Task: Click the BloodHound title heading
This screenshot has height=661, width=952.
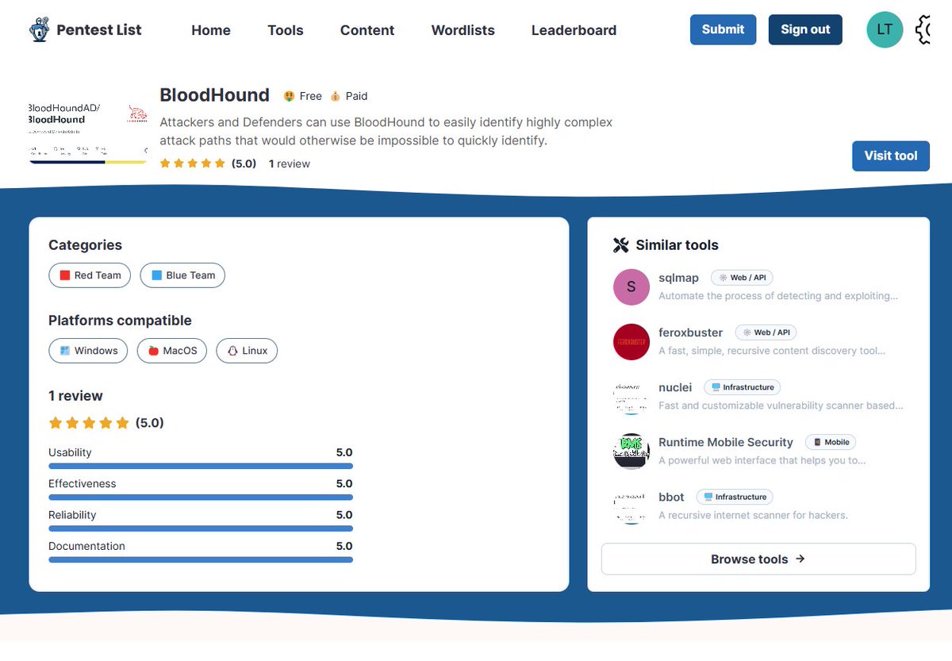Action: coord(215,95)
